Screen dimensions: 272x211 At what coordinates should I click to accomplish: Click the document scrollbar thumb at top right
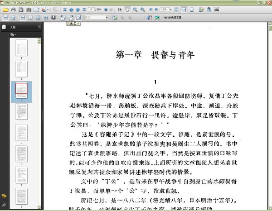[x=270, y=28]
